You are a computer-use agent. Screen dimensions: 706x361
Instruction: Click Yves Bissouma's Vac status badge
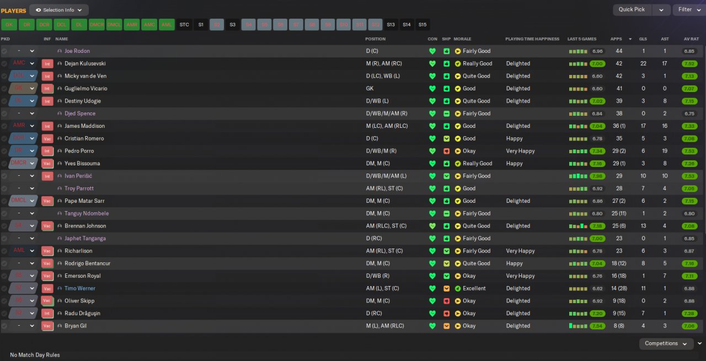[x=47, y=164]
